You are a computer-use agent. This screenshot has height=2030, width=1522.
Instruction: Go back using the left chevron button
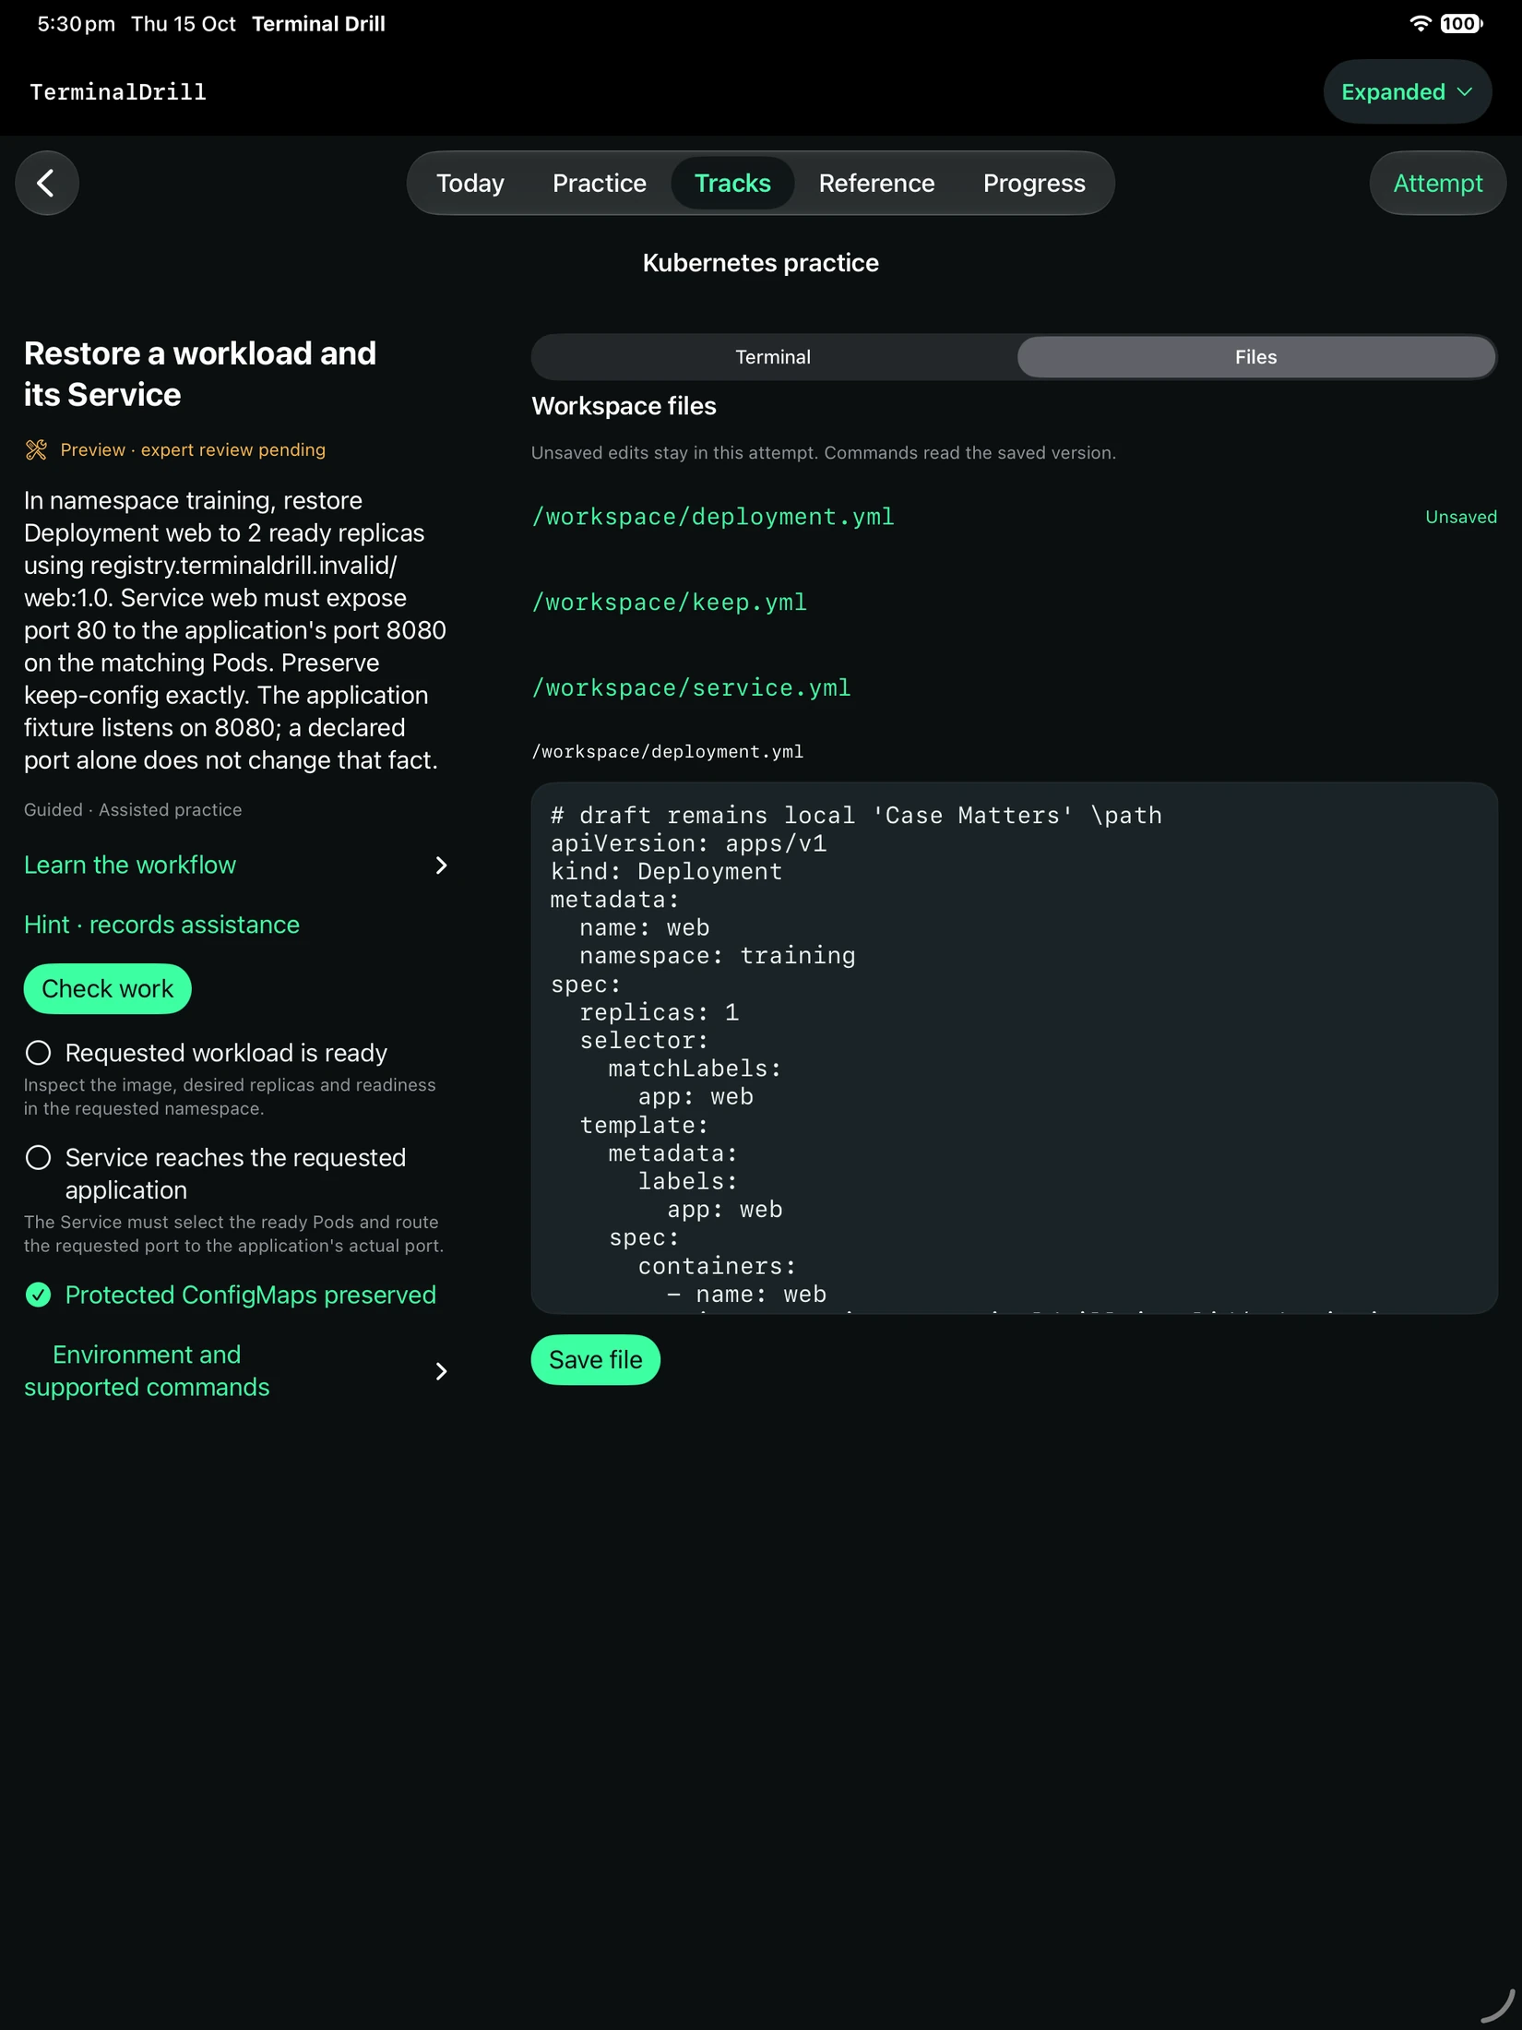(x=46, y=183)
